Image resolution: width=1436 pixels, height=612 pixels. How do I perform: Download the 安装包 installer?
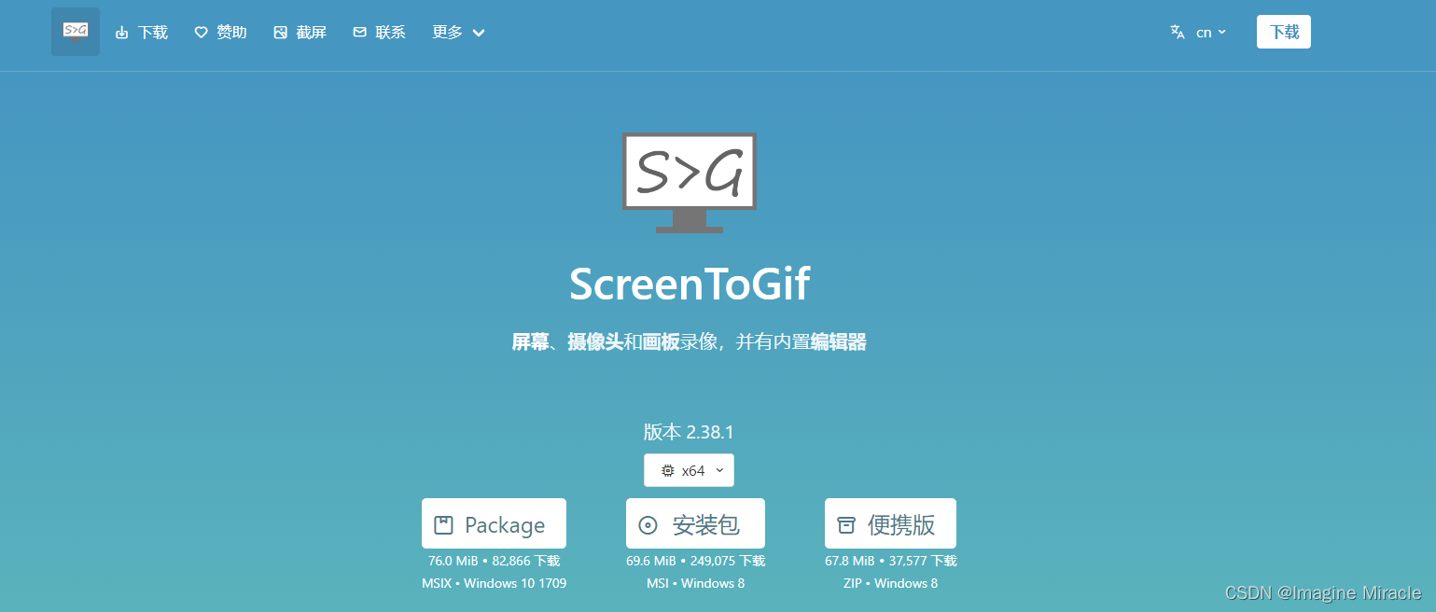coord(695,523)
